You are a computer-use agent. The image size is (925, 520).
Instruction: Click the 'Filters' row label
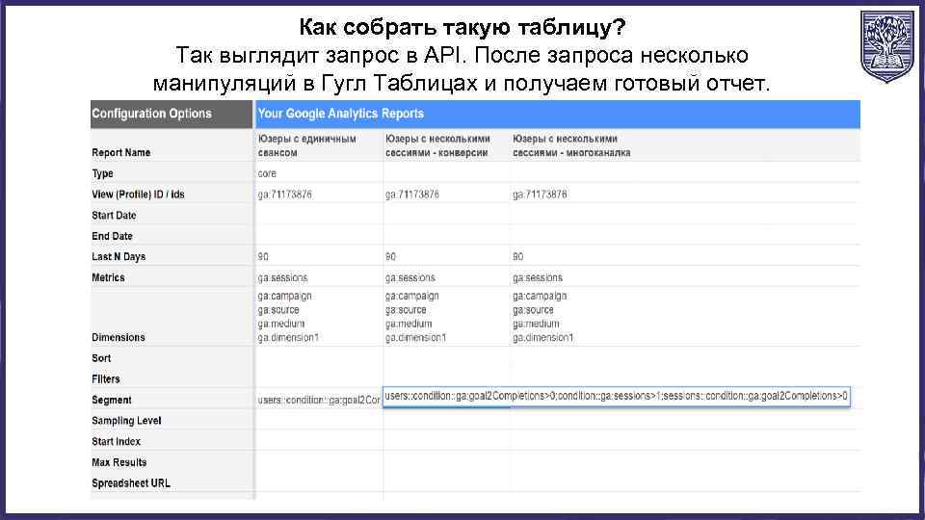pyautogui.click(x=106, y=378)
